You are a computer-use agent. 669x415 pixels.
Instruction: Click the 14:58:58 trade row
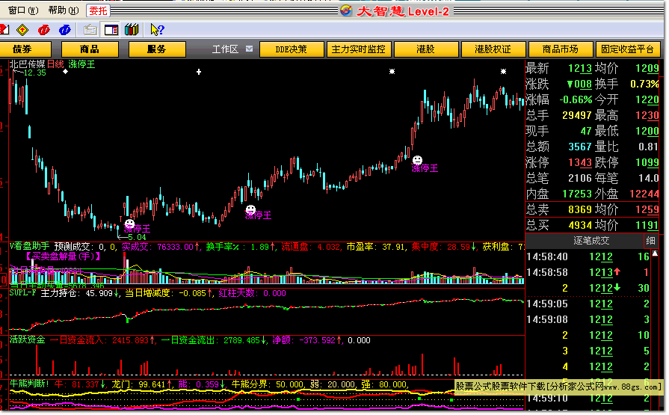pyautogui.click(x=588, y=272)
